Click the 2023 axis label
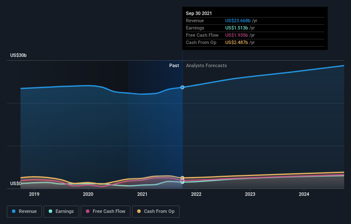Screen dimensions: 351x224 [250, 194]
